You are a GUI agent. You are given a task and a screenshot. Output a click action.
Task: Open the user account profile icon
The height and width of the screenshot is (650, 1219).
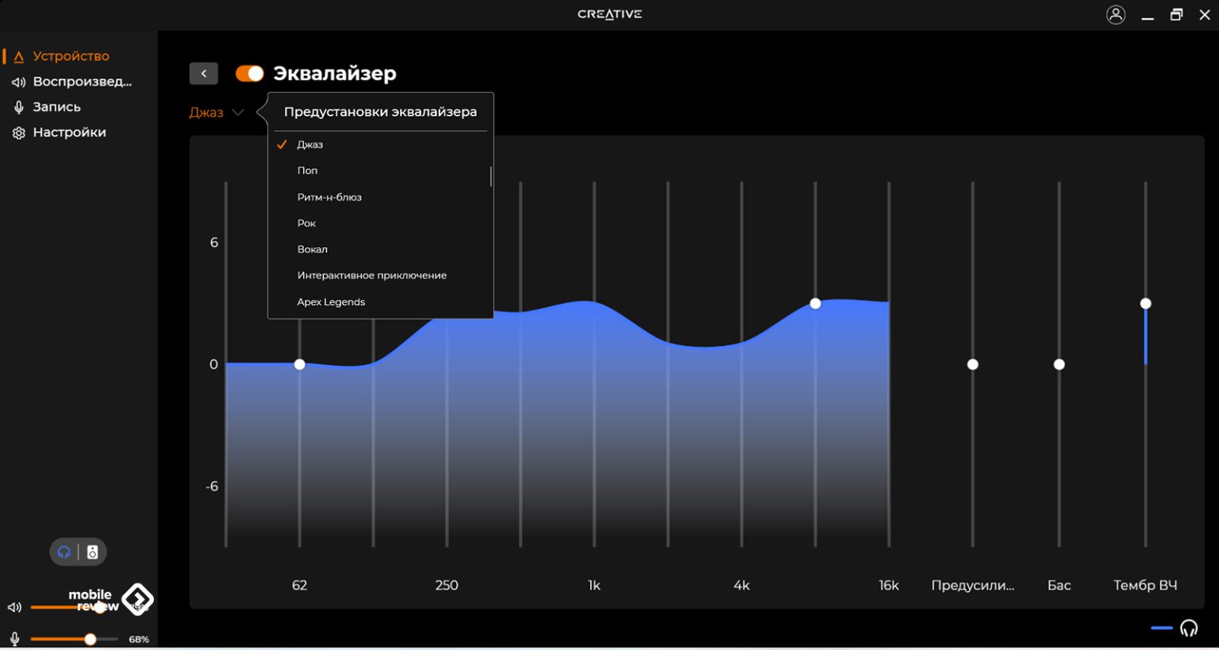click(1115, 15)
